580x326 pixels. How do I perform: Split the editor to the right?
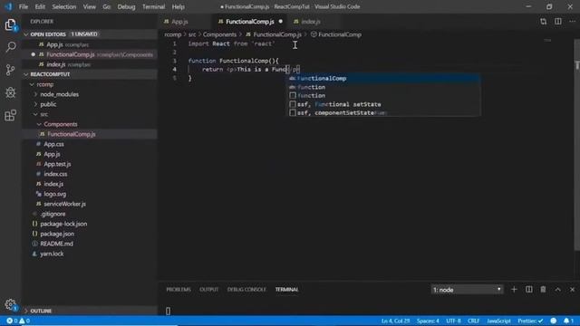(558, 22)
